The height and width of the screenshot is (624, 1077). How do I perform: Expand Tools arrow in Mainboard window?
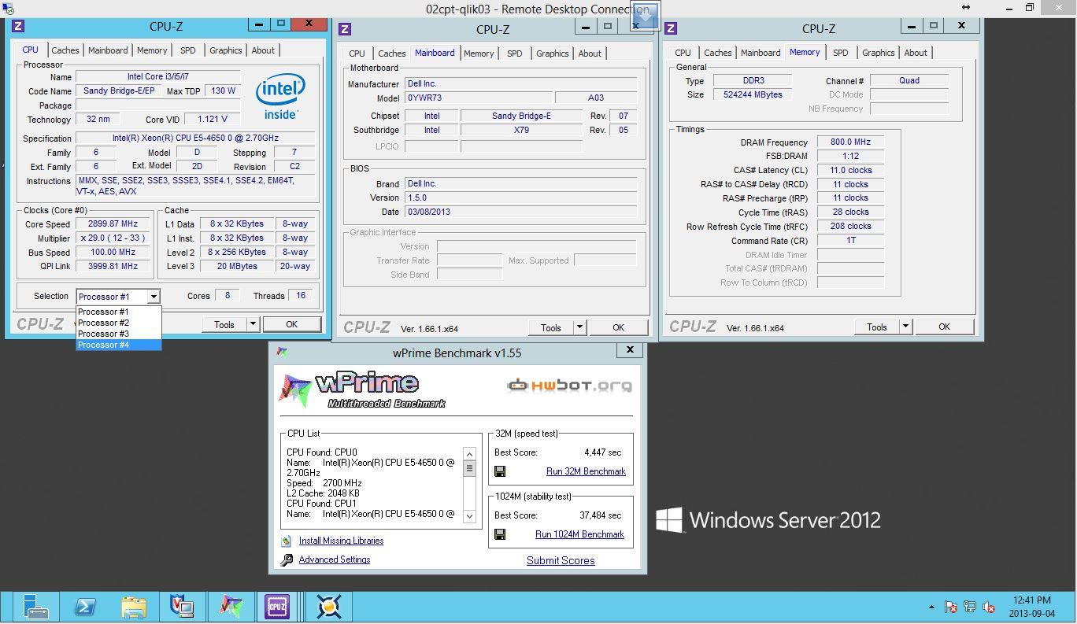click(x=579, y=327)
